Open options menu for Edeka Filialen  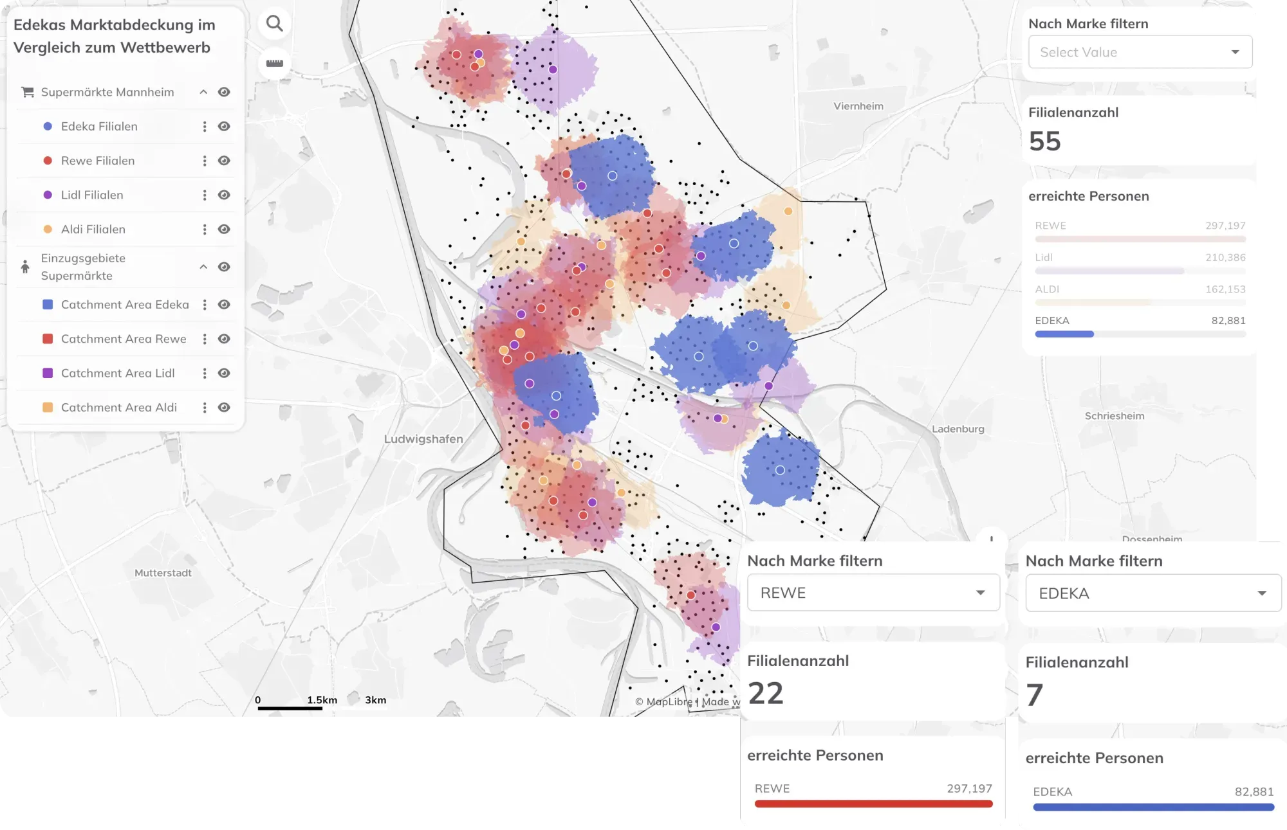point(205,127)
